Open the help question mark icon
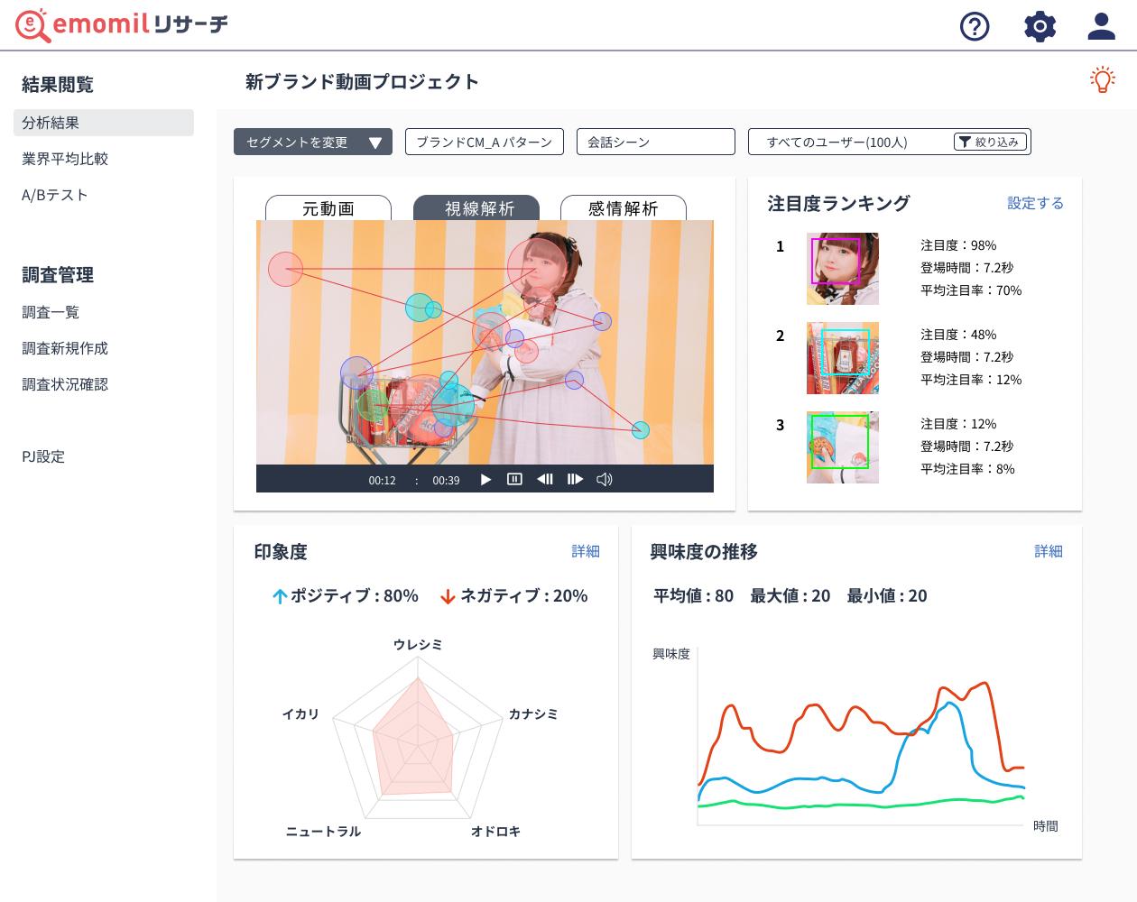1137x902 pixels. click(x=975, y=26)
